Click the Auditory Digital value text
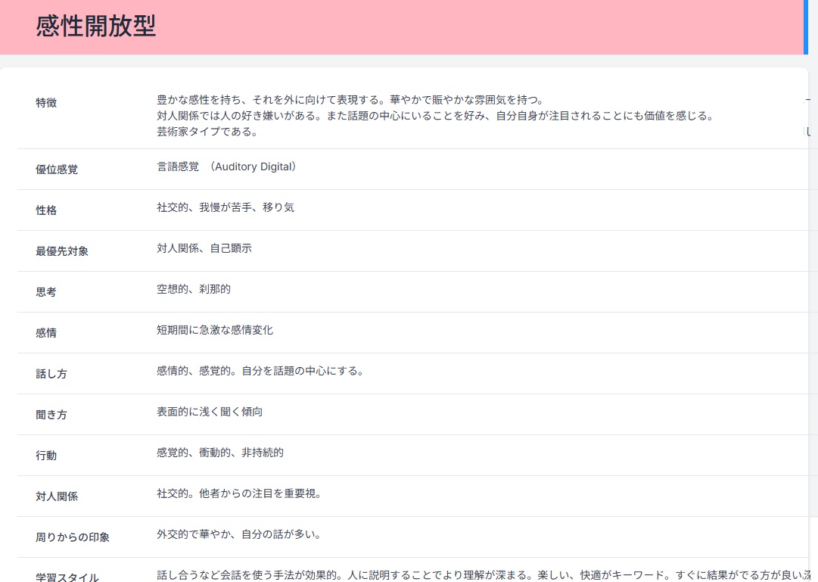Image resolution: width=818 pixels, height=582 pixels. pyautogui.click(x=254, y=167)
